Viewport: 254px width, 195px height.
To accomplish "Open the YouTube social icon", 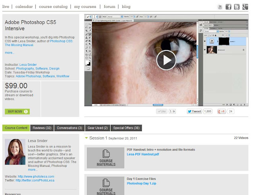I will point(220,7).
